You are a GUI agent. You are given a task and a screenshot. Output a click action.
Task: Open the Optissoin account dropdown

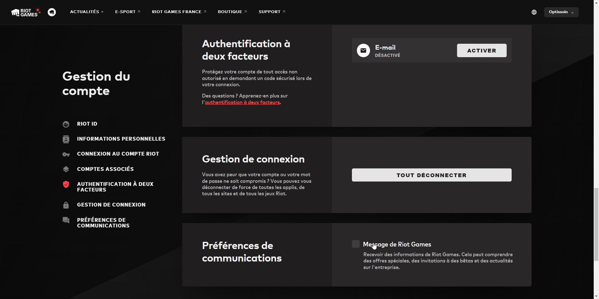[561, 12]
